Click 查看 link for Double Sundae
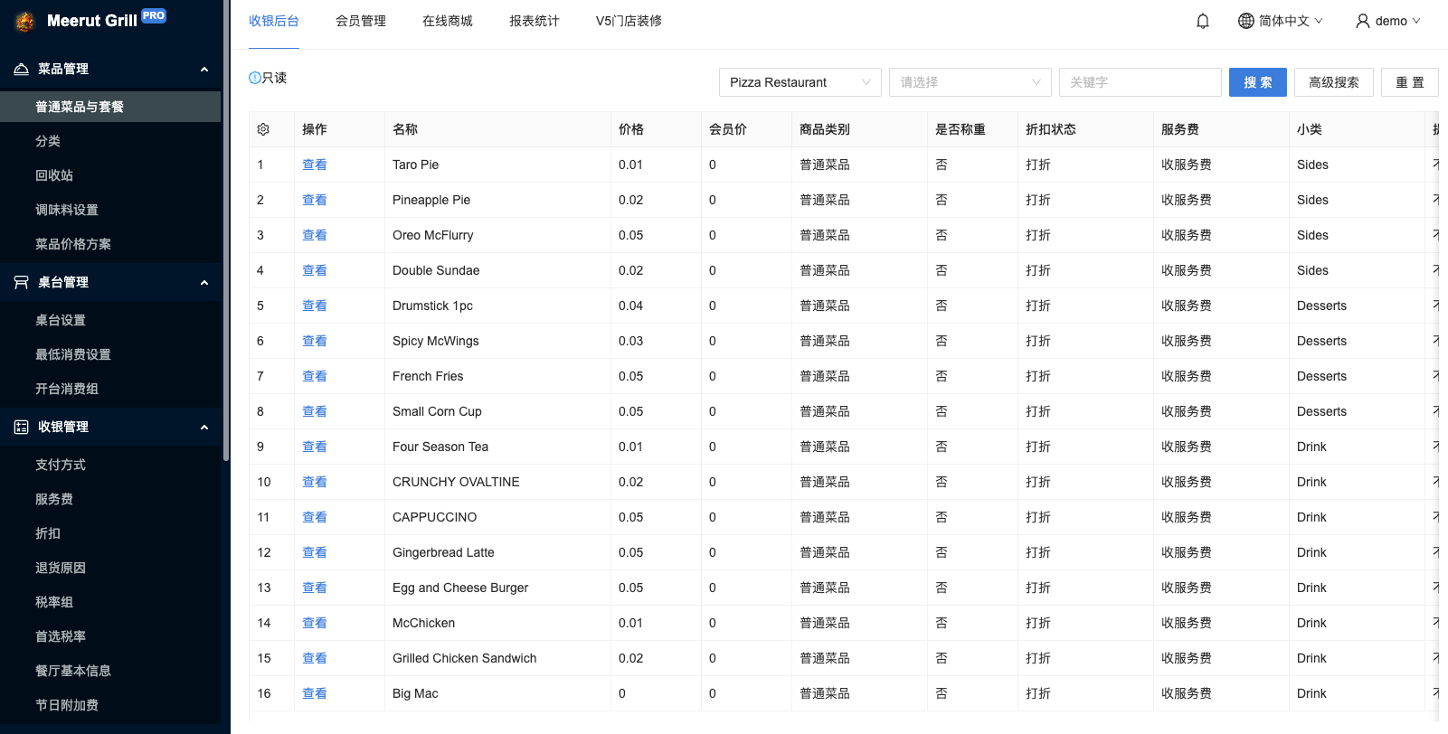 (x=315, y=270)
